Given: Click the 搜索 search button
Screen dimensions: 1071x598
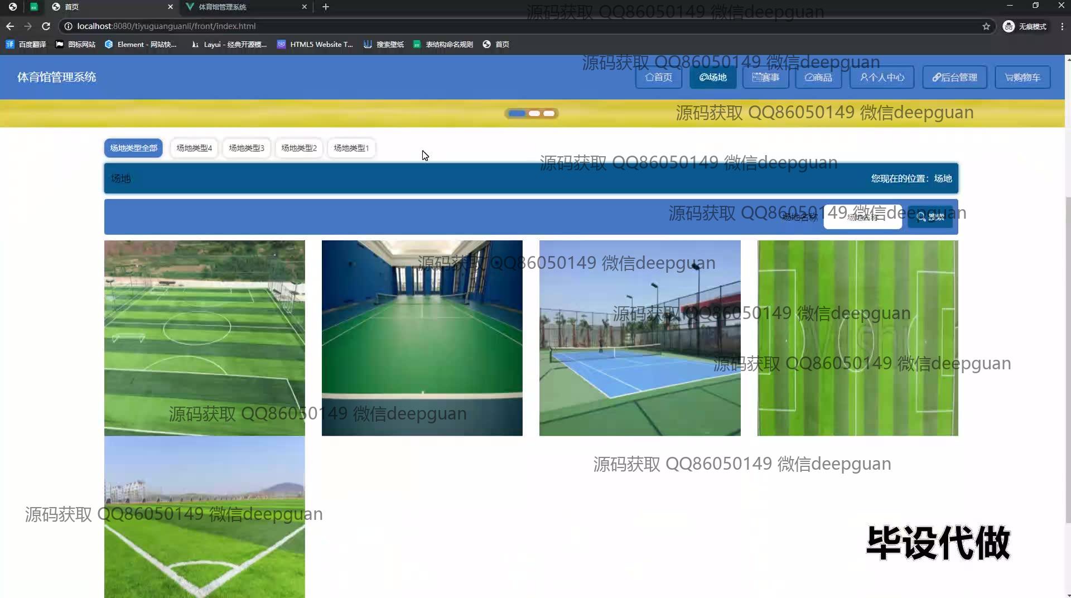Looking at the screenshot, I should [930, 217].
